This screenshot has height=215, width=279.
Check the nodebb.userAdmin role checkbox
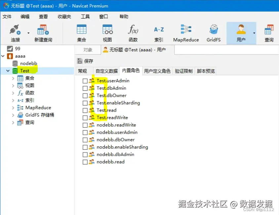point(85,133)
